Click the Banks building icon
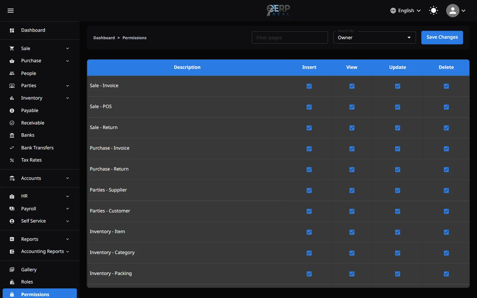477x298 pixels. click(x=12, y=135)
